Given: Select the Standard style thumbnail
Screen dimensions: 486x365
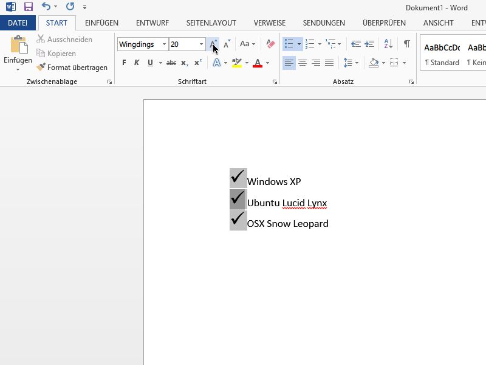Looking at the screenshot, I should (x=442, y=54).
